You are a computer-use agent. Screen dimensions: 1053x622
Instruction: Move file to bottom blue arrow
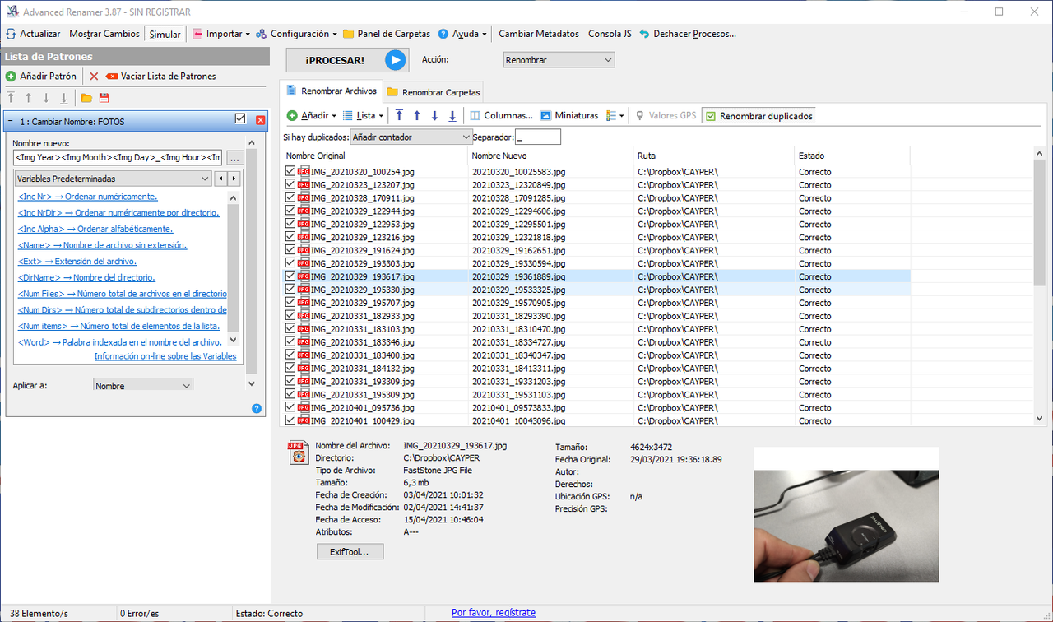coord(452,116)
